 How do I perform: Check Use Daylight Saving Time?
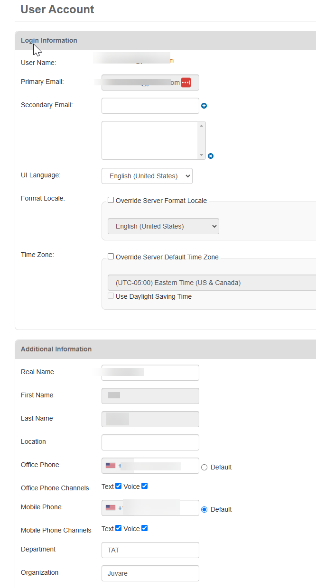(x=111, y=295)
